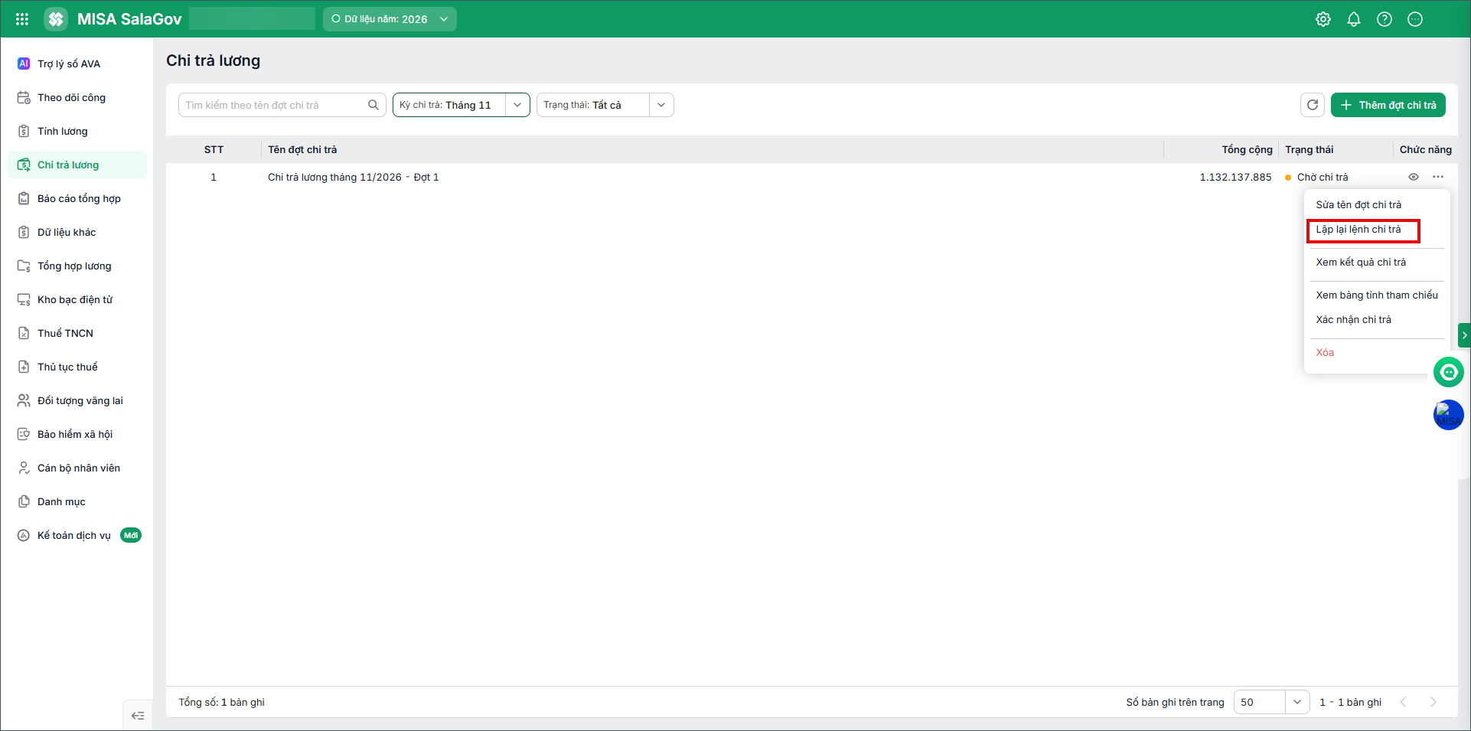Viewport: 1471px width, 731px height.
Task: Expand the Kỳ chi trả dropdown
Action: [x=517, y=105]
